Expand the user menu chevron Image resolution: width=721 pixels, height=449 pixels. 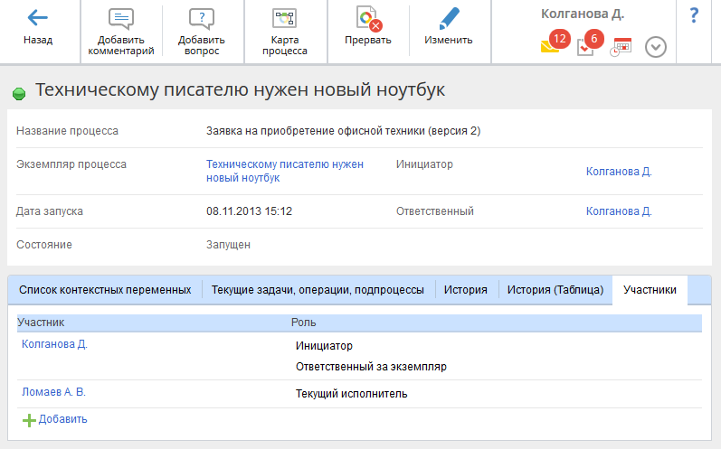[x=656, y=48]
